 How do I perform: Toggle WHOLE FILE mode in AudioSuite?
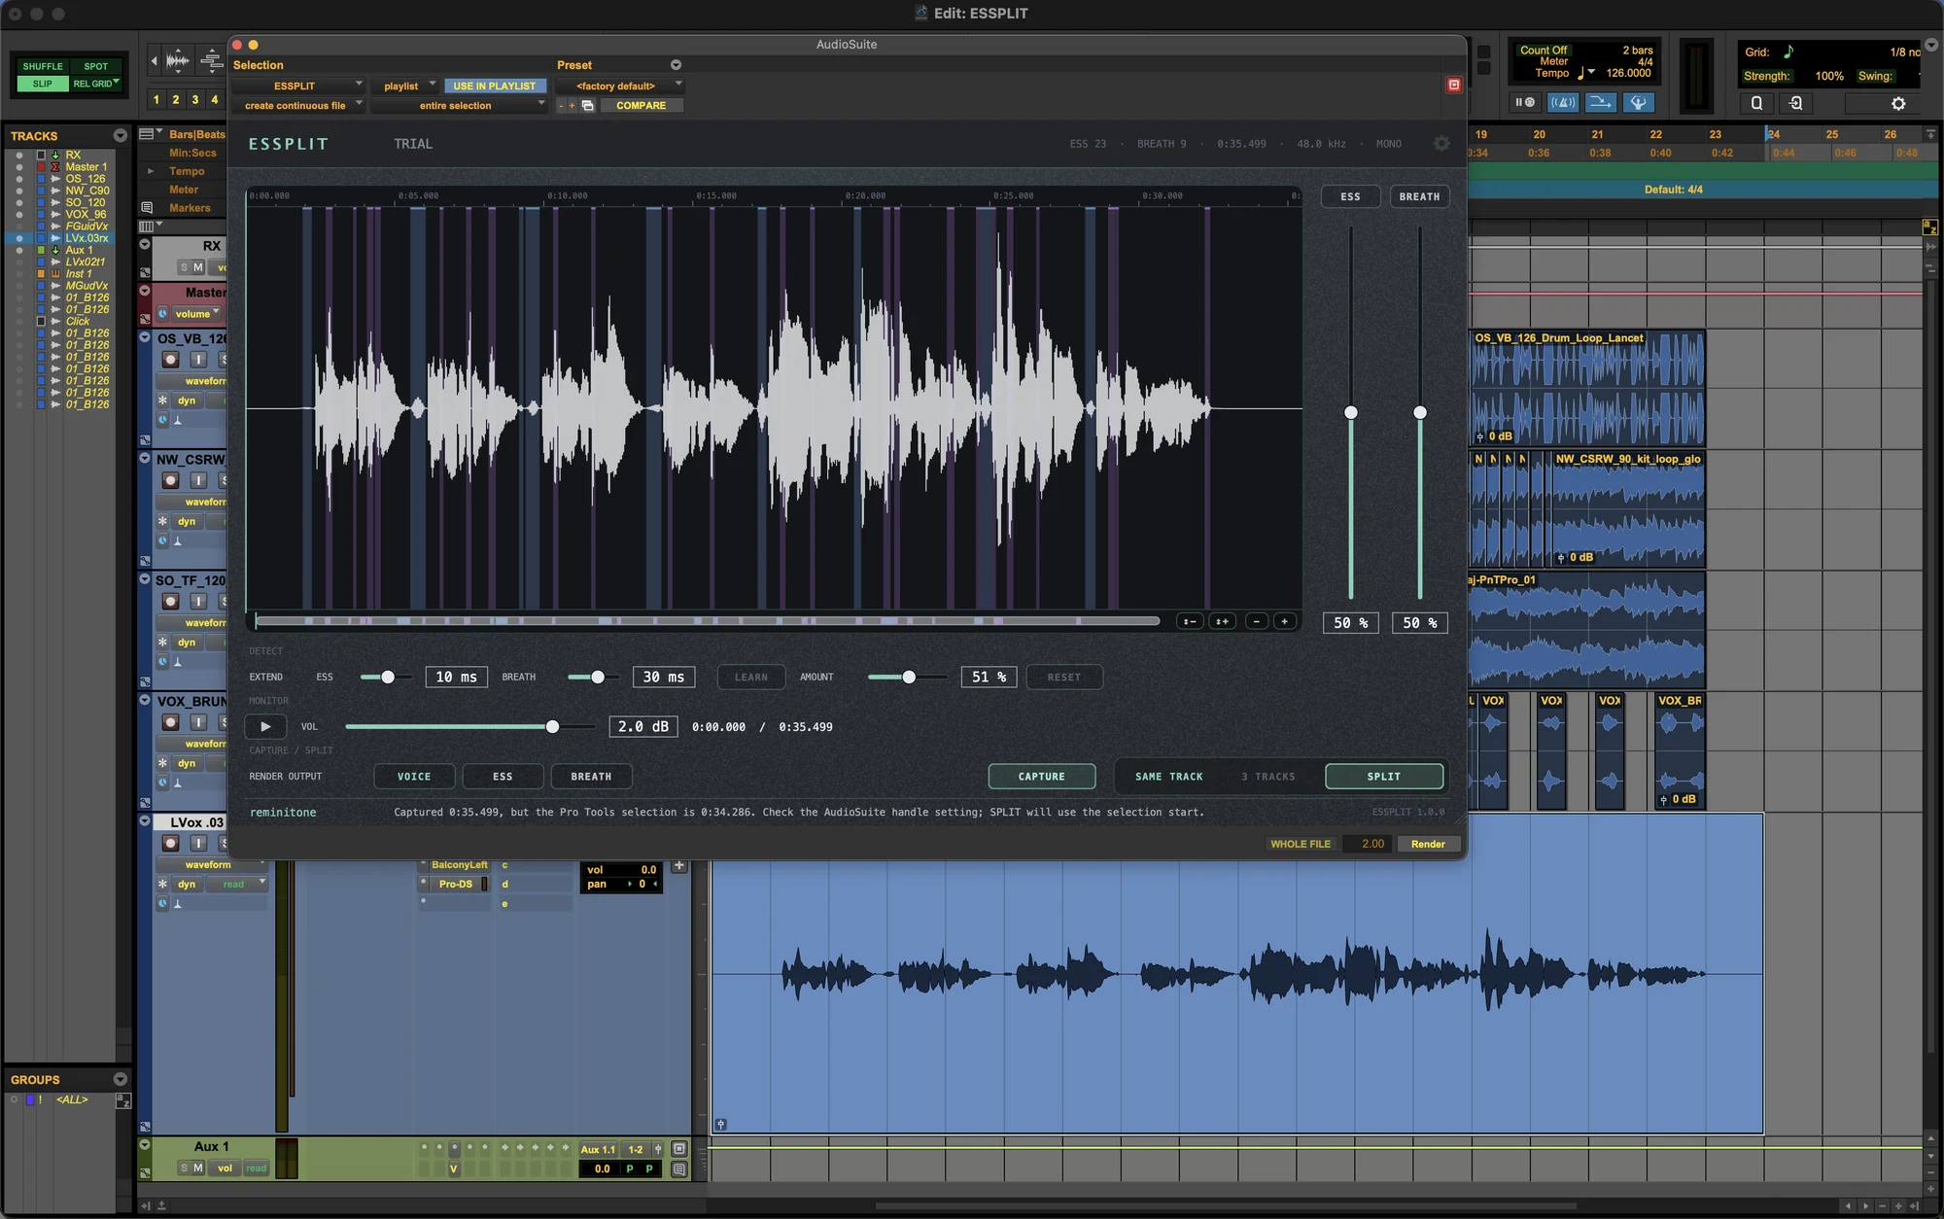(x=1301, y=844)
